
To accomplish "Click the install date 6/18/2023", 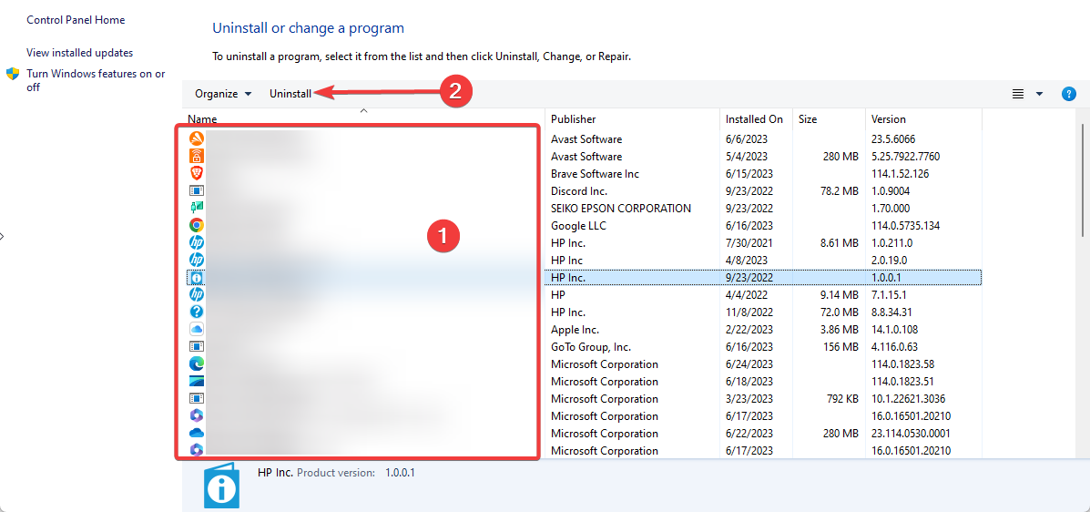I will click(749, 381).
